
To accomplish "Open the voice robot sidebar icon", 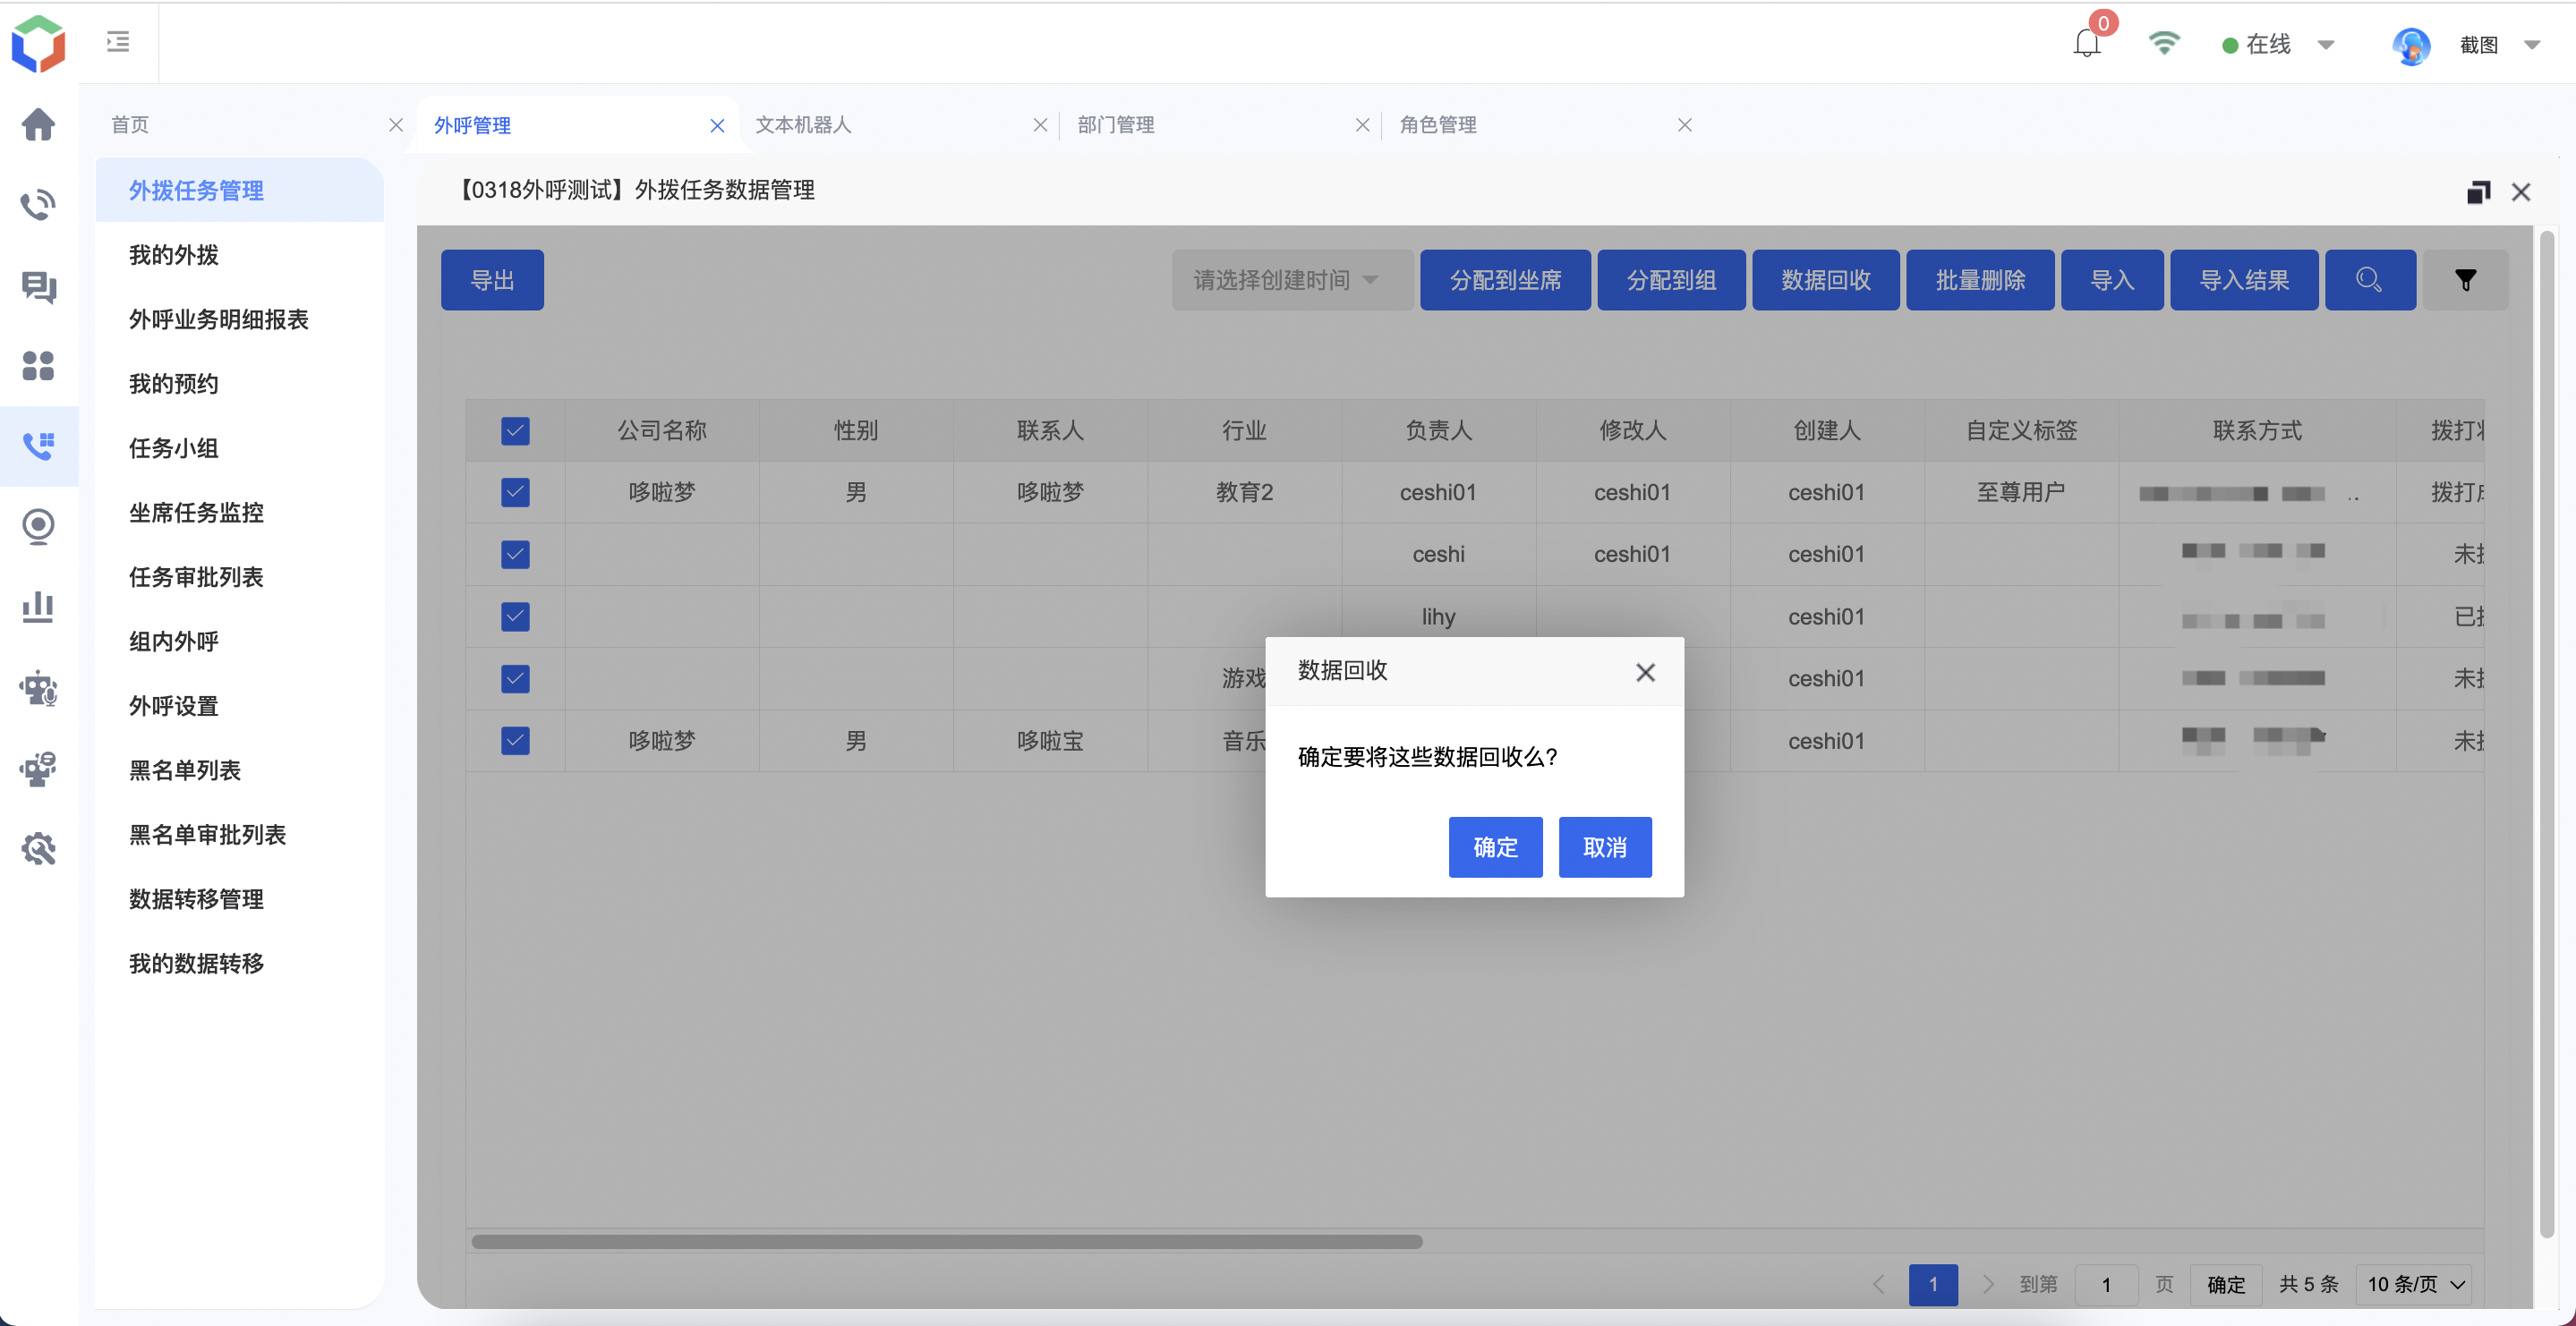I will (x=38, y=688).
